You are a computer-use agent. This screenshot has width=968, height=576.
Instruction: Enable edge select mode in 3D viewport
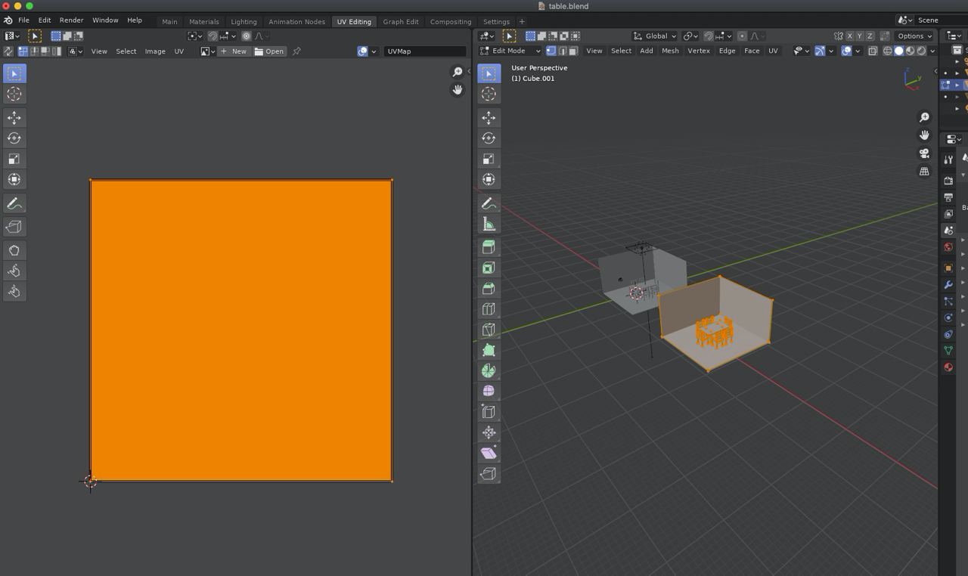[x=562, y=51]
